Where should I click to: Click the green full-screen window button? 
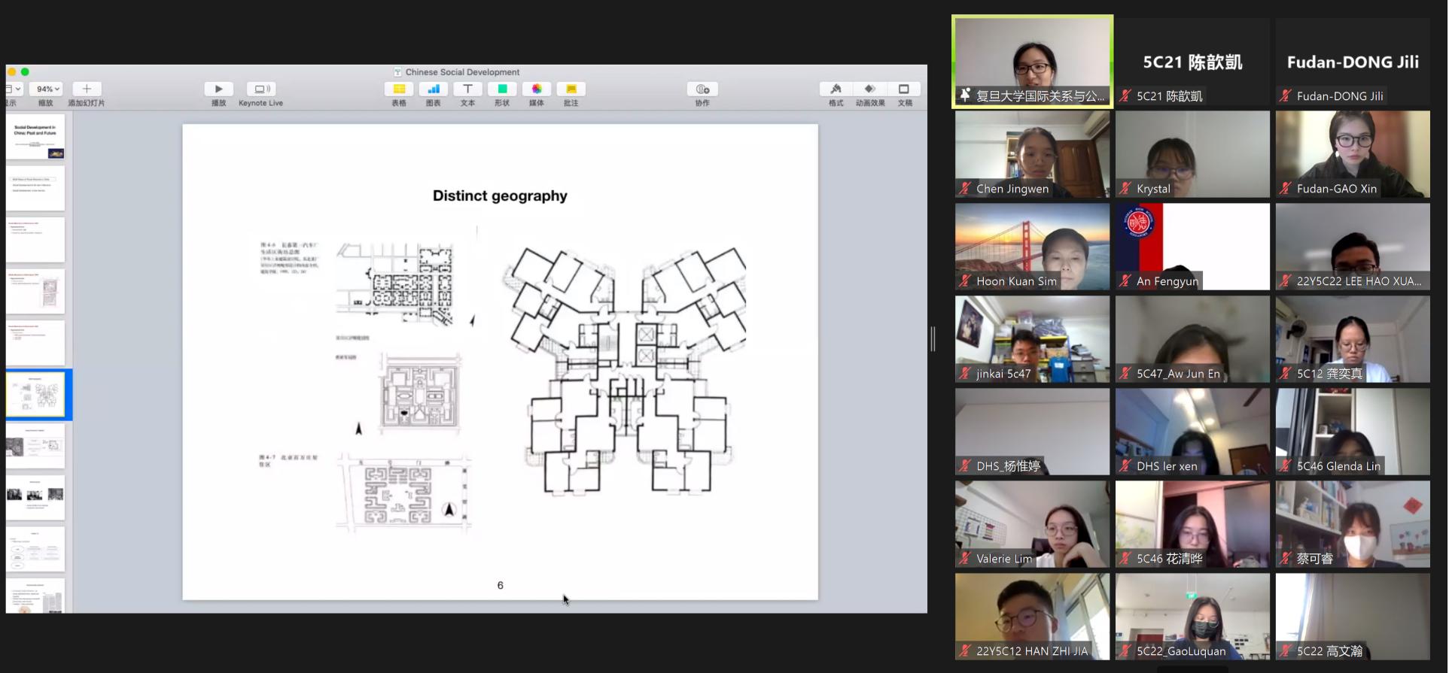25,72
